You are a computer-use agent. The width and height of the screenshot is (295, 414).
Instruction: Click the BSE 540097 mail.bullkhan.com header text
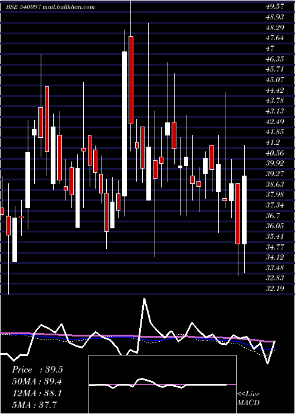[x=50, y=7]
